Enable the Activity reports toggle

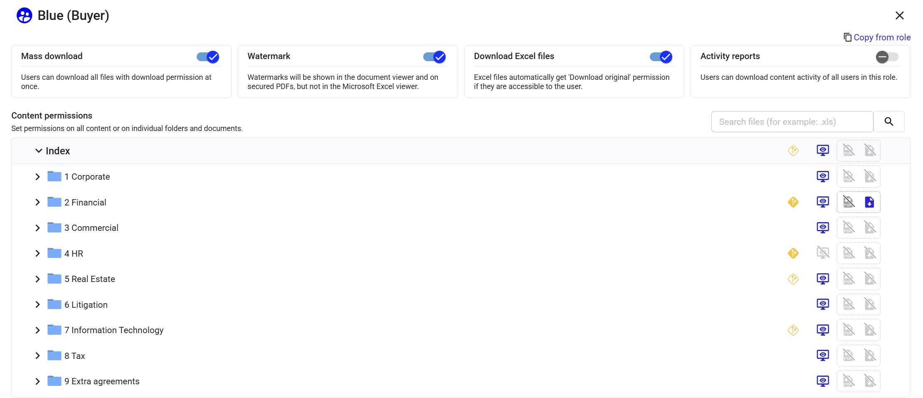coord(887,57)
